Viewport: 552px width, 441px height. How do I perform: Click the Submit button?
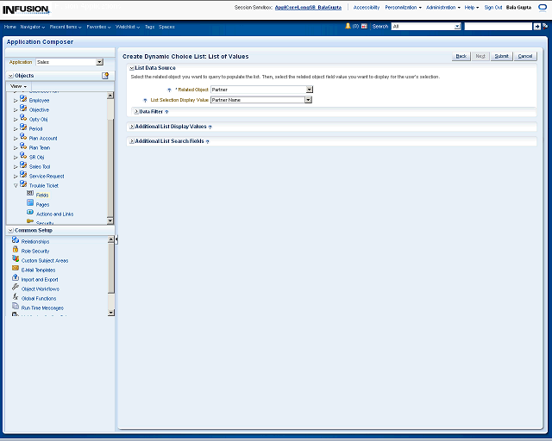point(502,56)
